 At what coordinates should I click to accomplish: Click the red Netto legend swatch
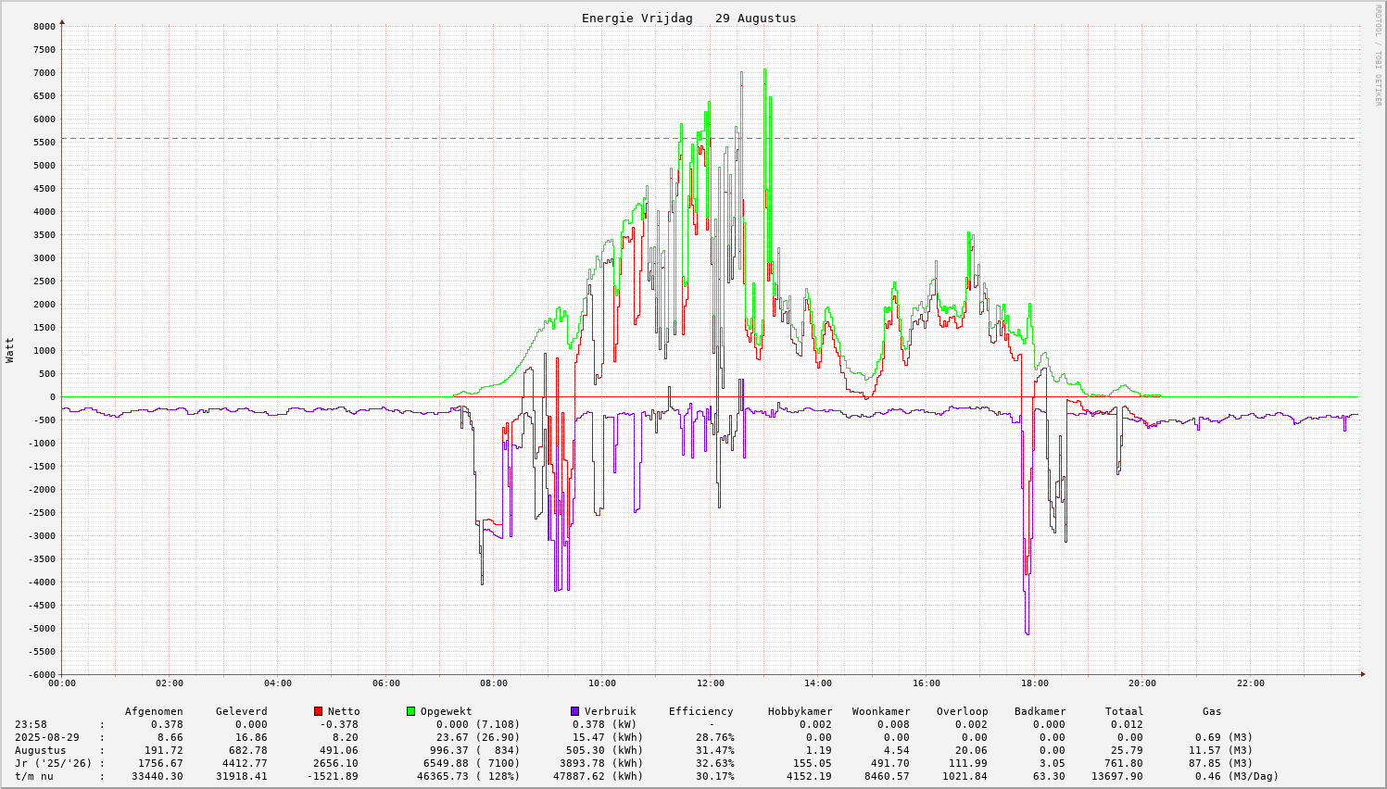(x=318, y=711)
